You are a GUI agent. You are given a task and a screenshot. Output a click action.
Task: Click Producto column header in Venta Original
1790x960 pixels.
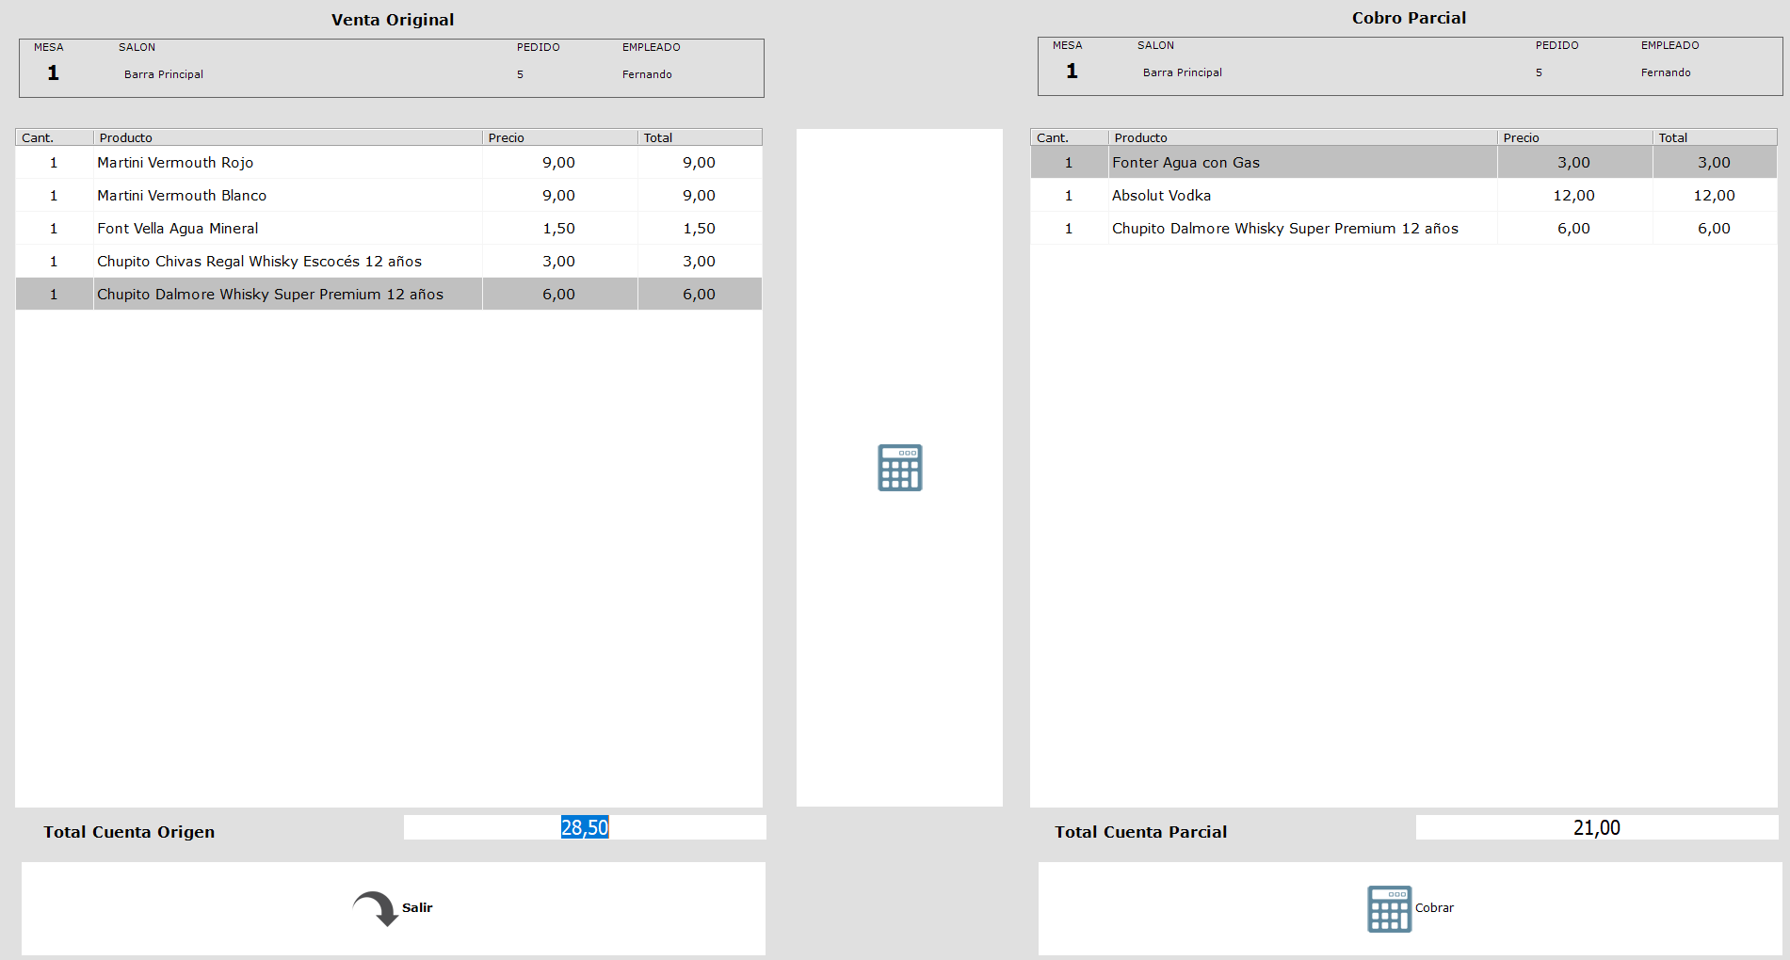tap(287, 137)
